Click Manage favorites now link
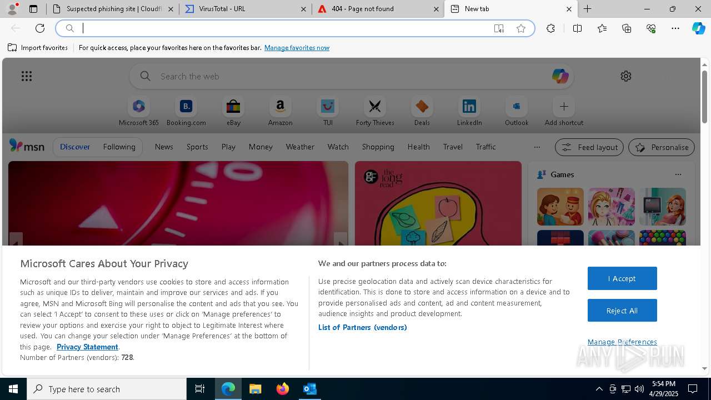Viewport: 711px width, 400px height. [x=297, y=48]
